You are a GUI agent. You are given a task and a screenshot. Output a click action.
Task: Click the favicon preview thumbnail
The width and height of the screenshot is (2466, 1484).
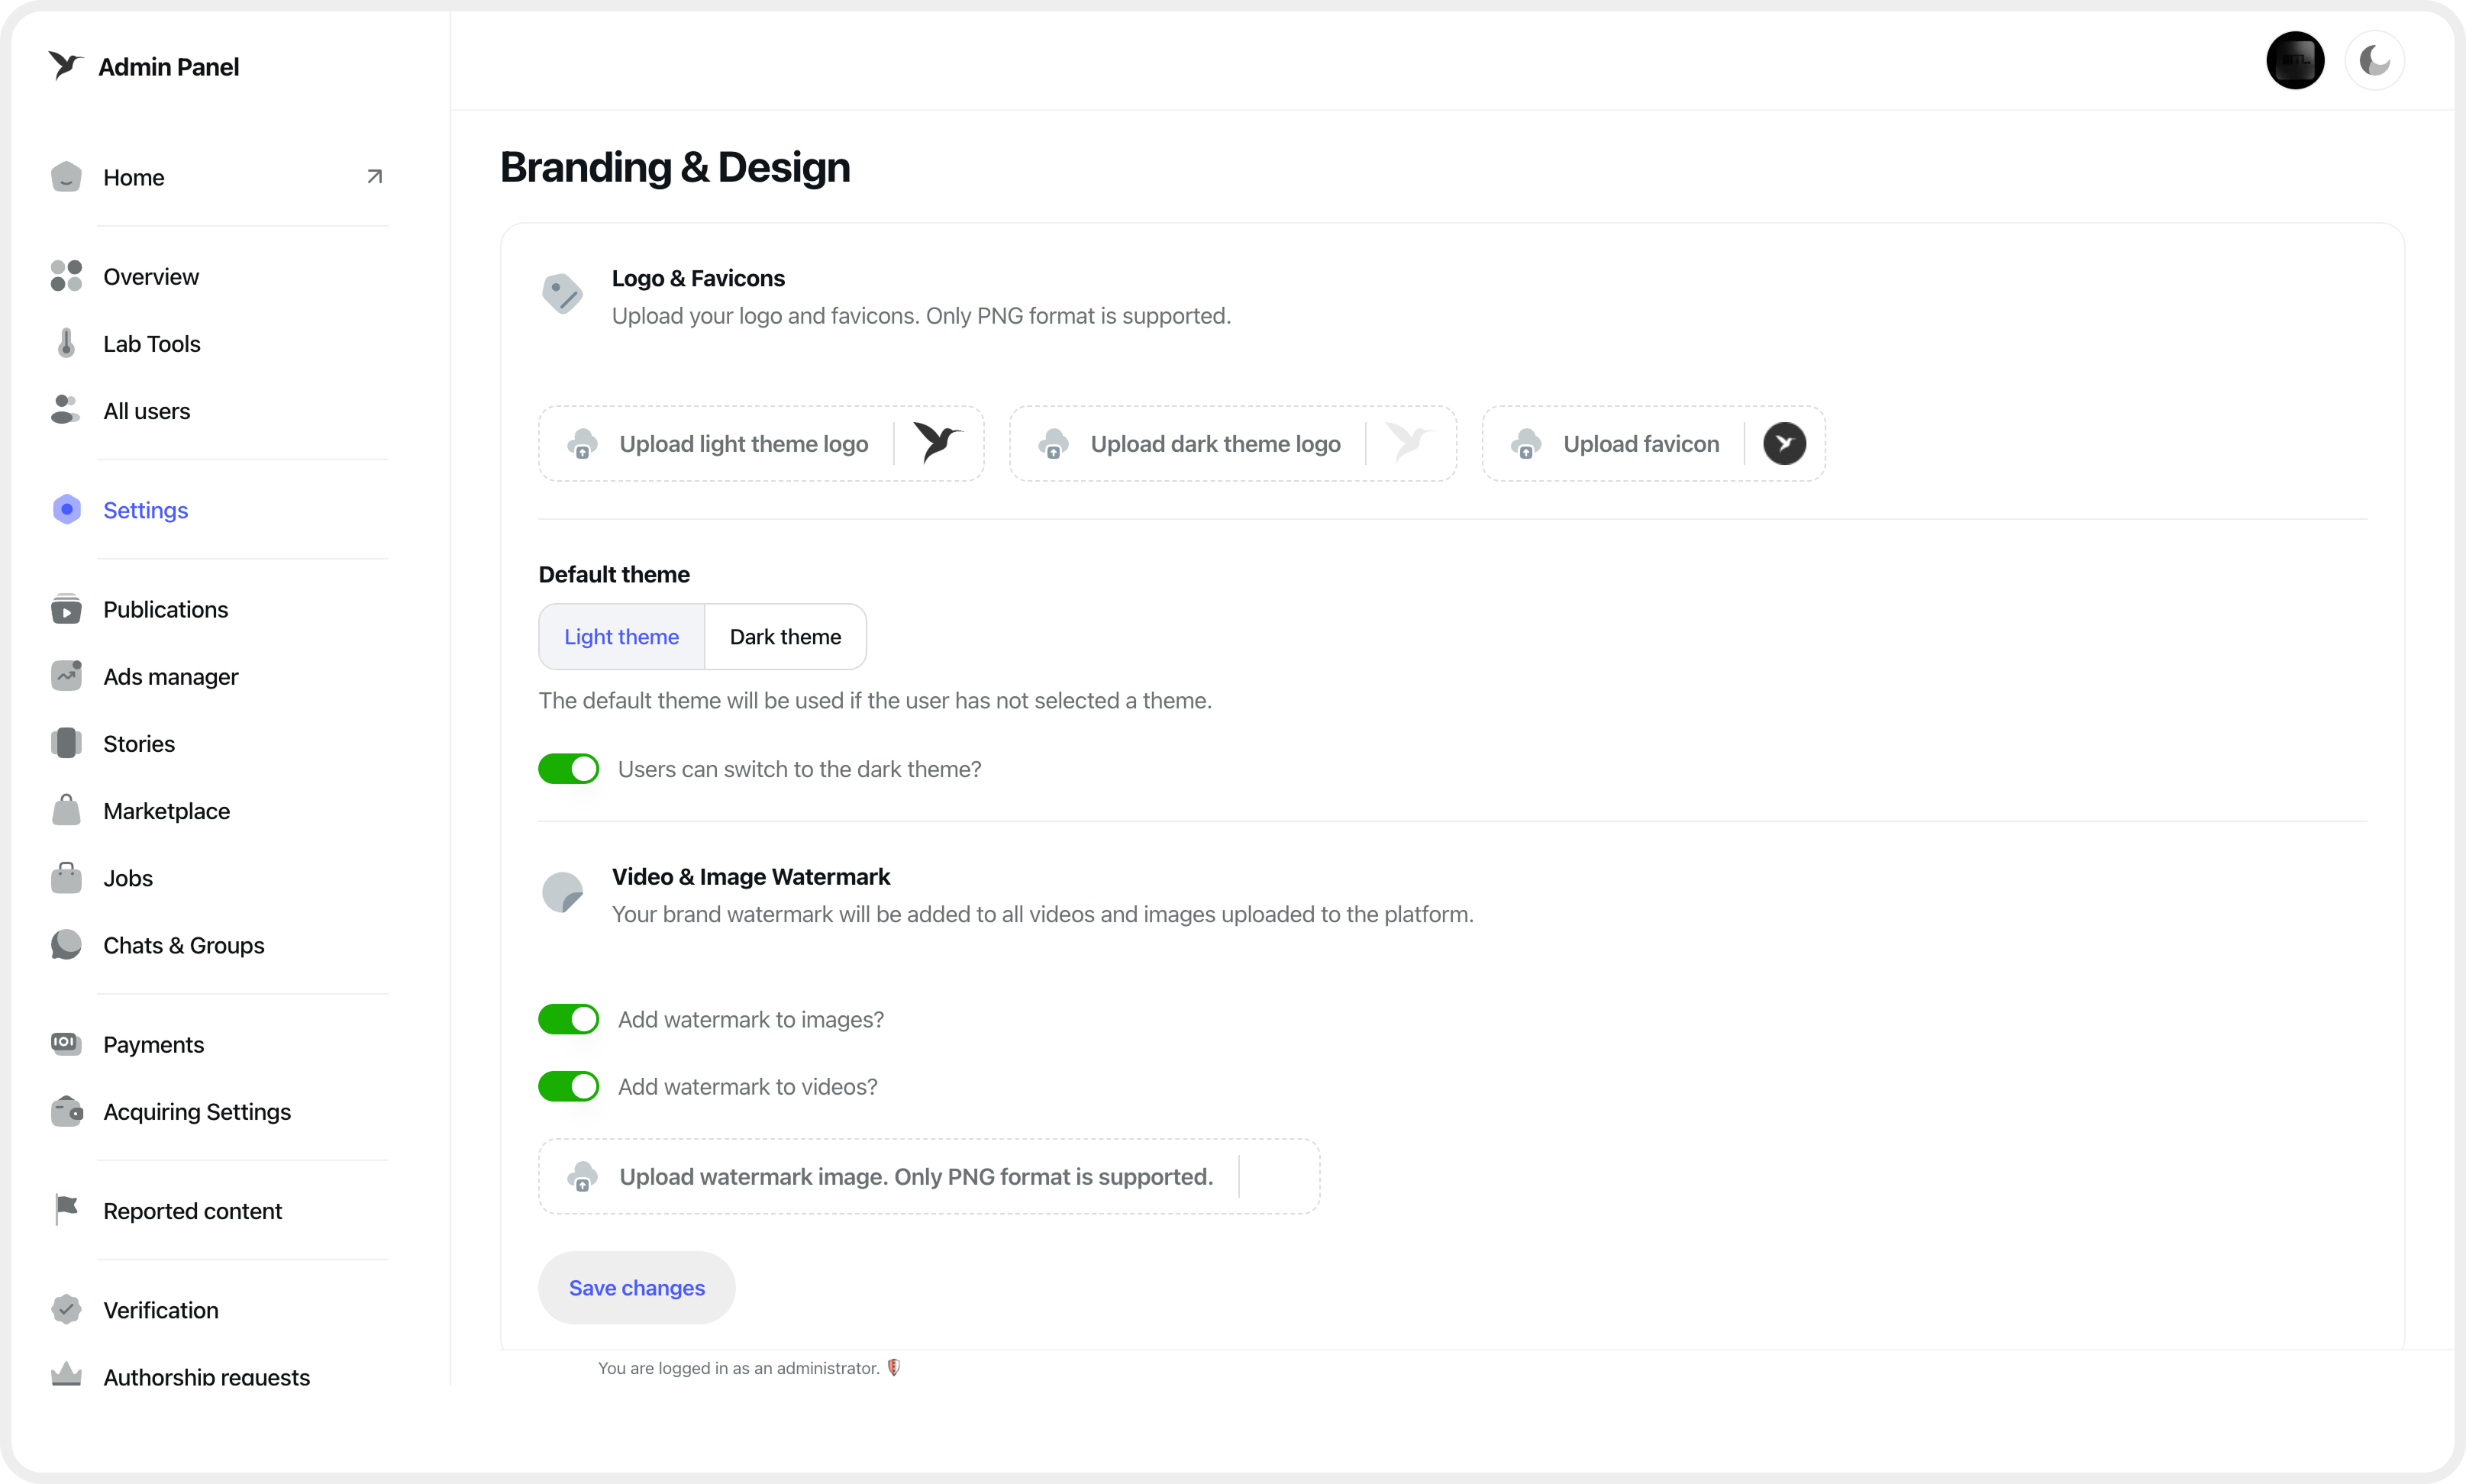(1784, 444)
